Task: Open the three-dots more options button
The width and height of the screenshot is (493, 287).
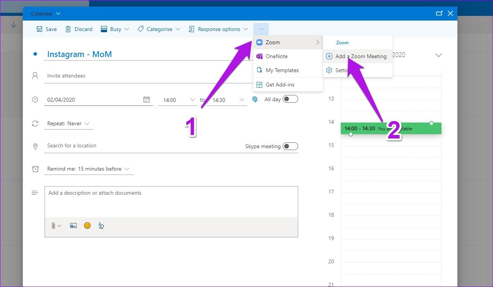Action: coord(261,29)
